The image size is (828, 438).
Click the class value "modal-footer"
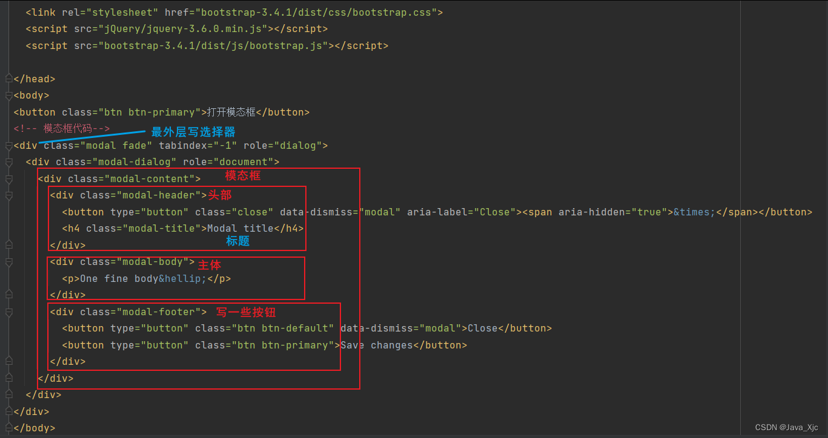pyautogui.click(x=159, y=312)
